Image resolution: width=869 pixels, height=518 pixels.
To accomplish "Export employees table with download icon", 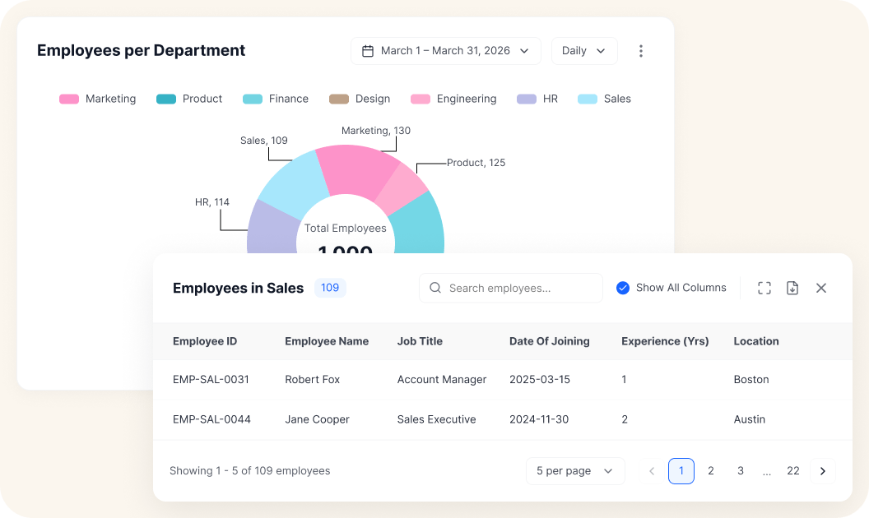I will 792,288.
